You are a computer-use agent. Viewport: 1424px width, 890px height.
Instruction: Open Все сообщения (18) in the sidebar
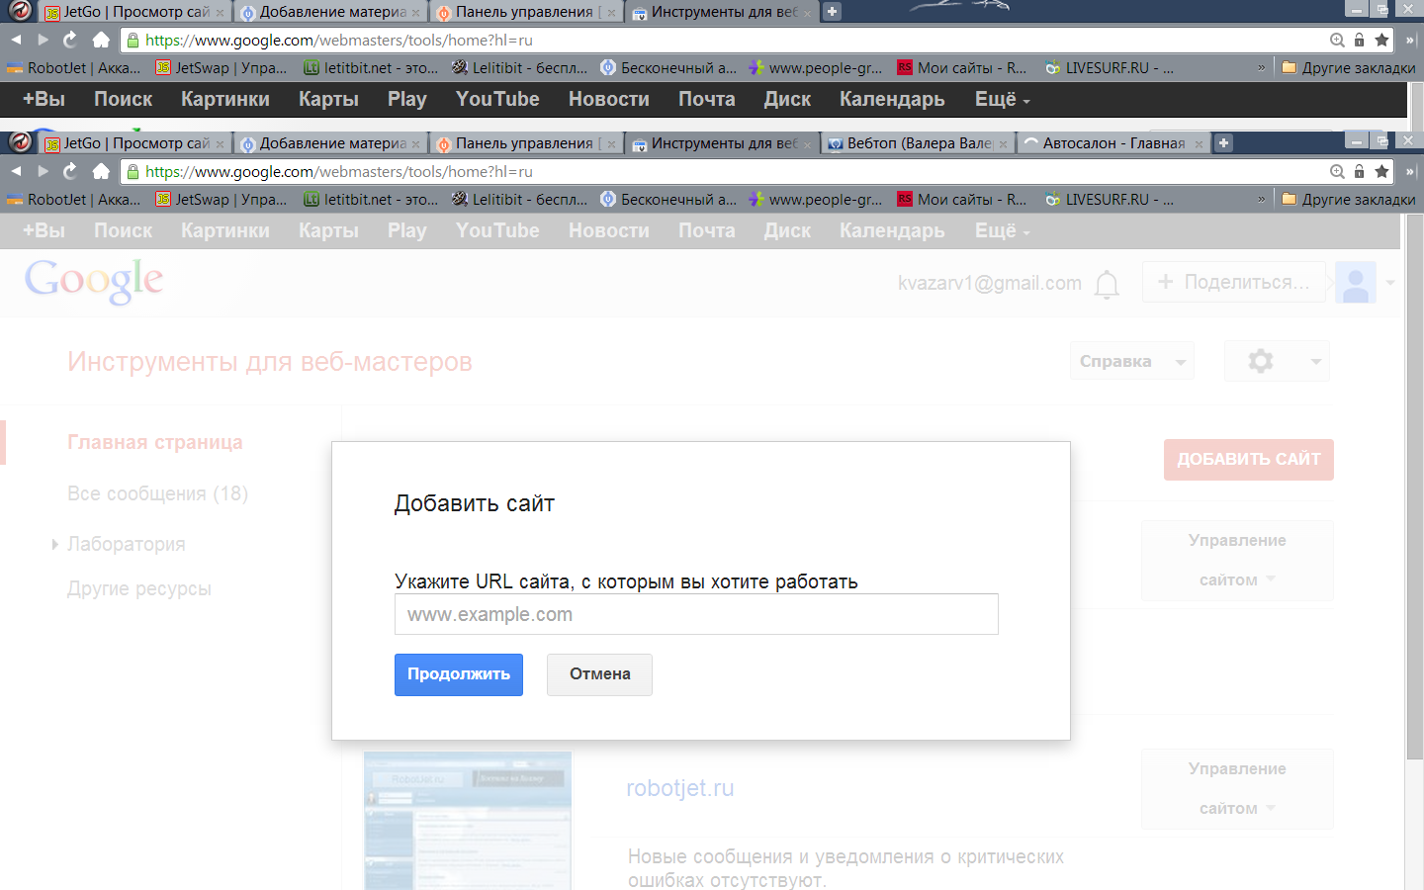pos(158,493)
